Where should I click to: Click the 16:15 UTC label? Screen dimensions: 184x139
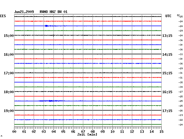tap(167, 92)
